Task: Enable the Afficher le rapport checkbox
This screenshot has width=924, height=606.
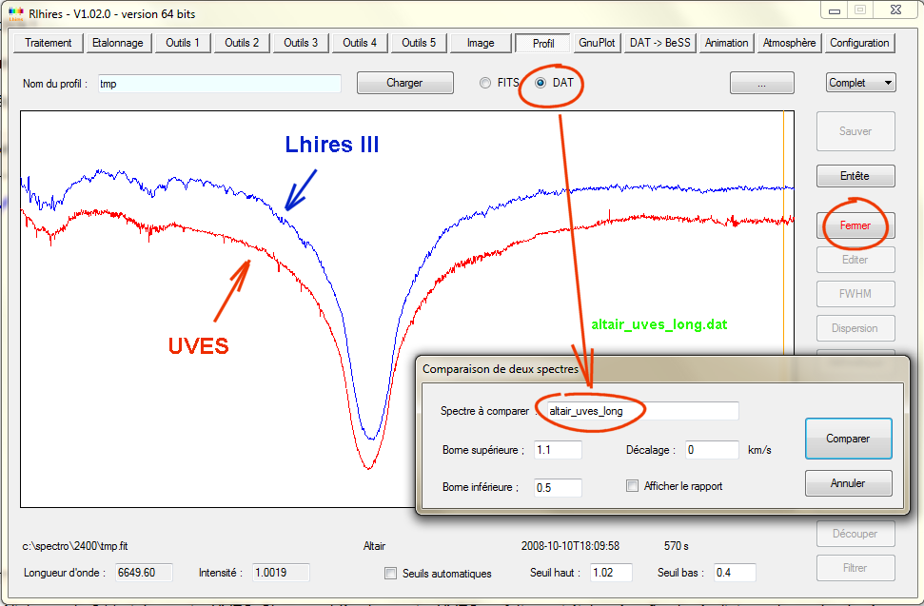Action: 632,486
